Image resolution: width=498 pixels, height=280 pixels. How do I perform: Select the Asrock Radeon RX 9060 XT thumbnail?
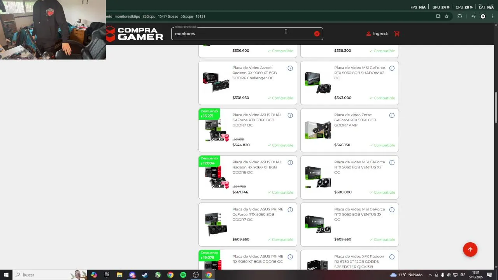pyautogui.click(x=216, y=82)
